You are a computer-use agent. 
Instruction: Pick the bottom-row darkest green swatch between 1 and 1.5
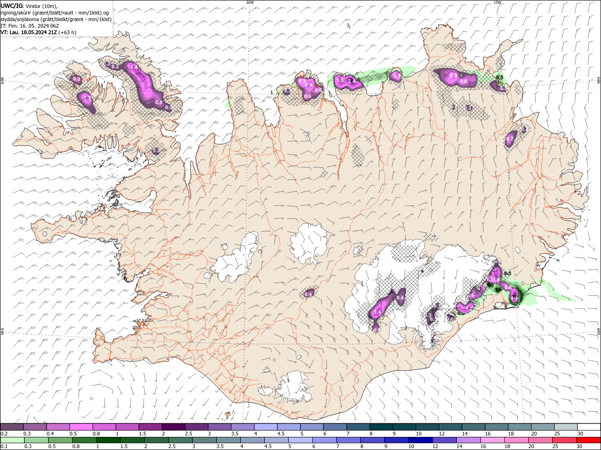108,440
